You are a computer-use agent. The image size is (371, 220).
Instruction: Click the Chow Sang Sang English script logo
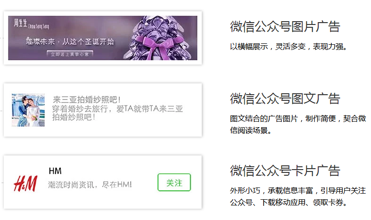click(39, 26)
